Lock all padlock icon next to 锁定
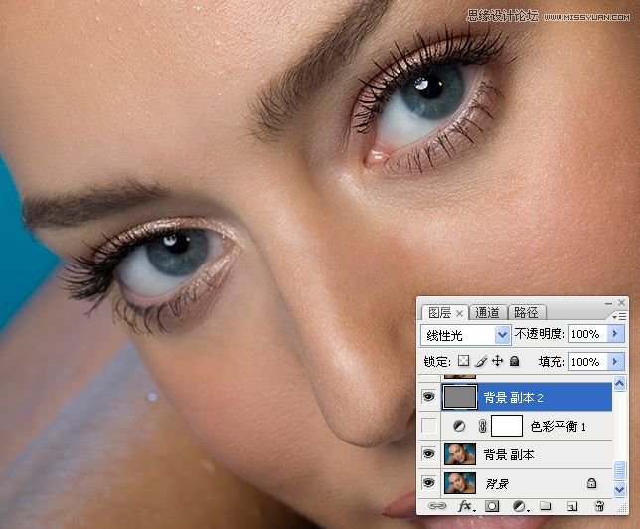This screenshot has width=640, height=529. point(515,361)
